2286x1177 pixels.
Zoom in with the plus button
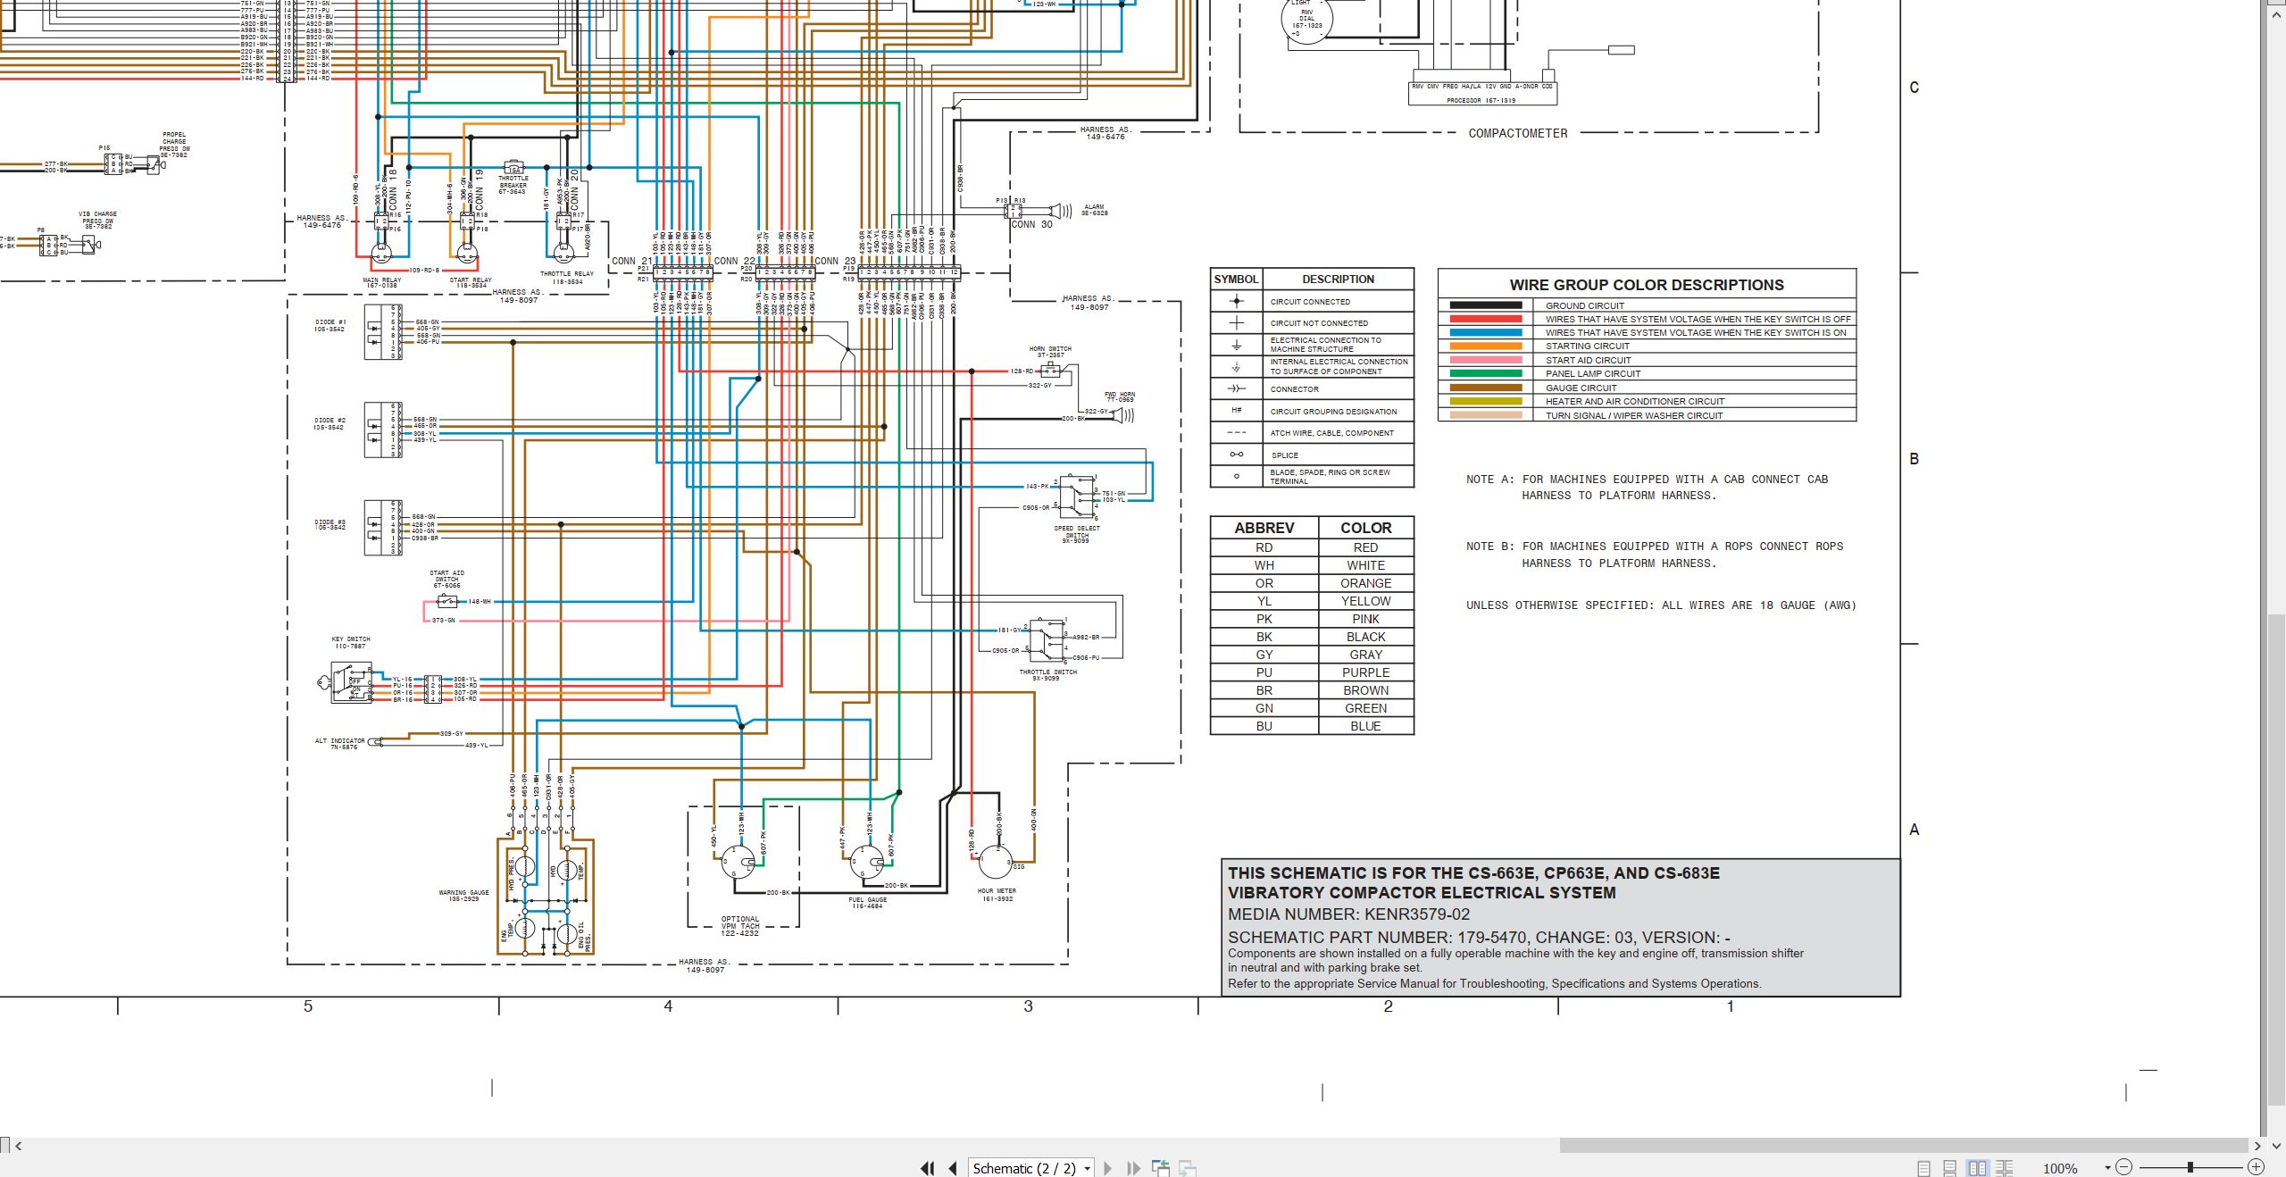click(x=2256, y=1167)
